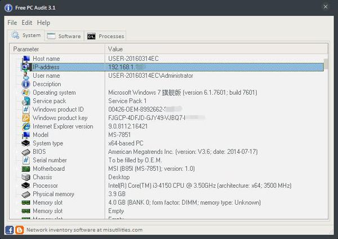The height and width of the screenshot is (239, 338).
Task: Click the IP-address network icon
Action: [26, 67]
